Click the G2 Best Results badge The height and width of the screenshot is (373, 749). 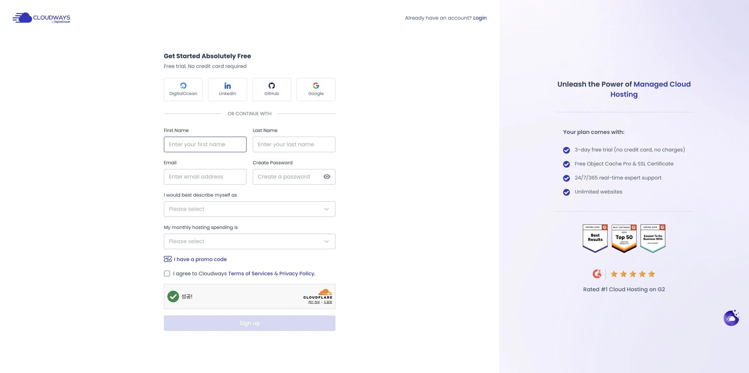(x=595, y=238)
